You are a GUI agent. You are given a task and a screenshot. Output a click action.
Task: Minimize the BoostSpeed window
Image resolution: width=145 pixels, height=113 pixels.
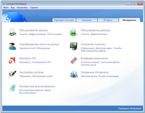coord(128,4)
